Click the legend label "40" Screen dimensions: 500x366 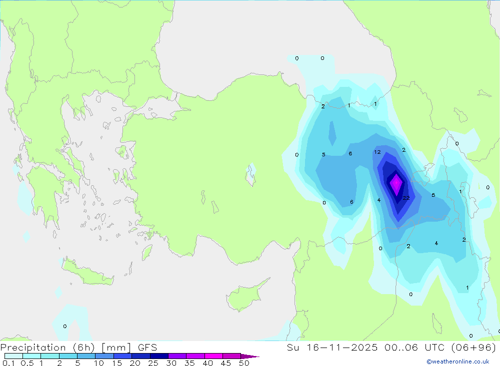207,363
